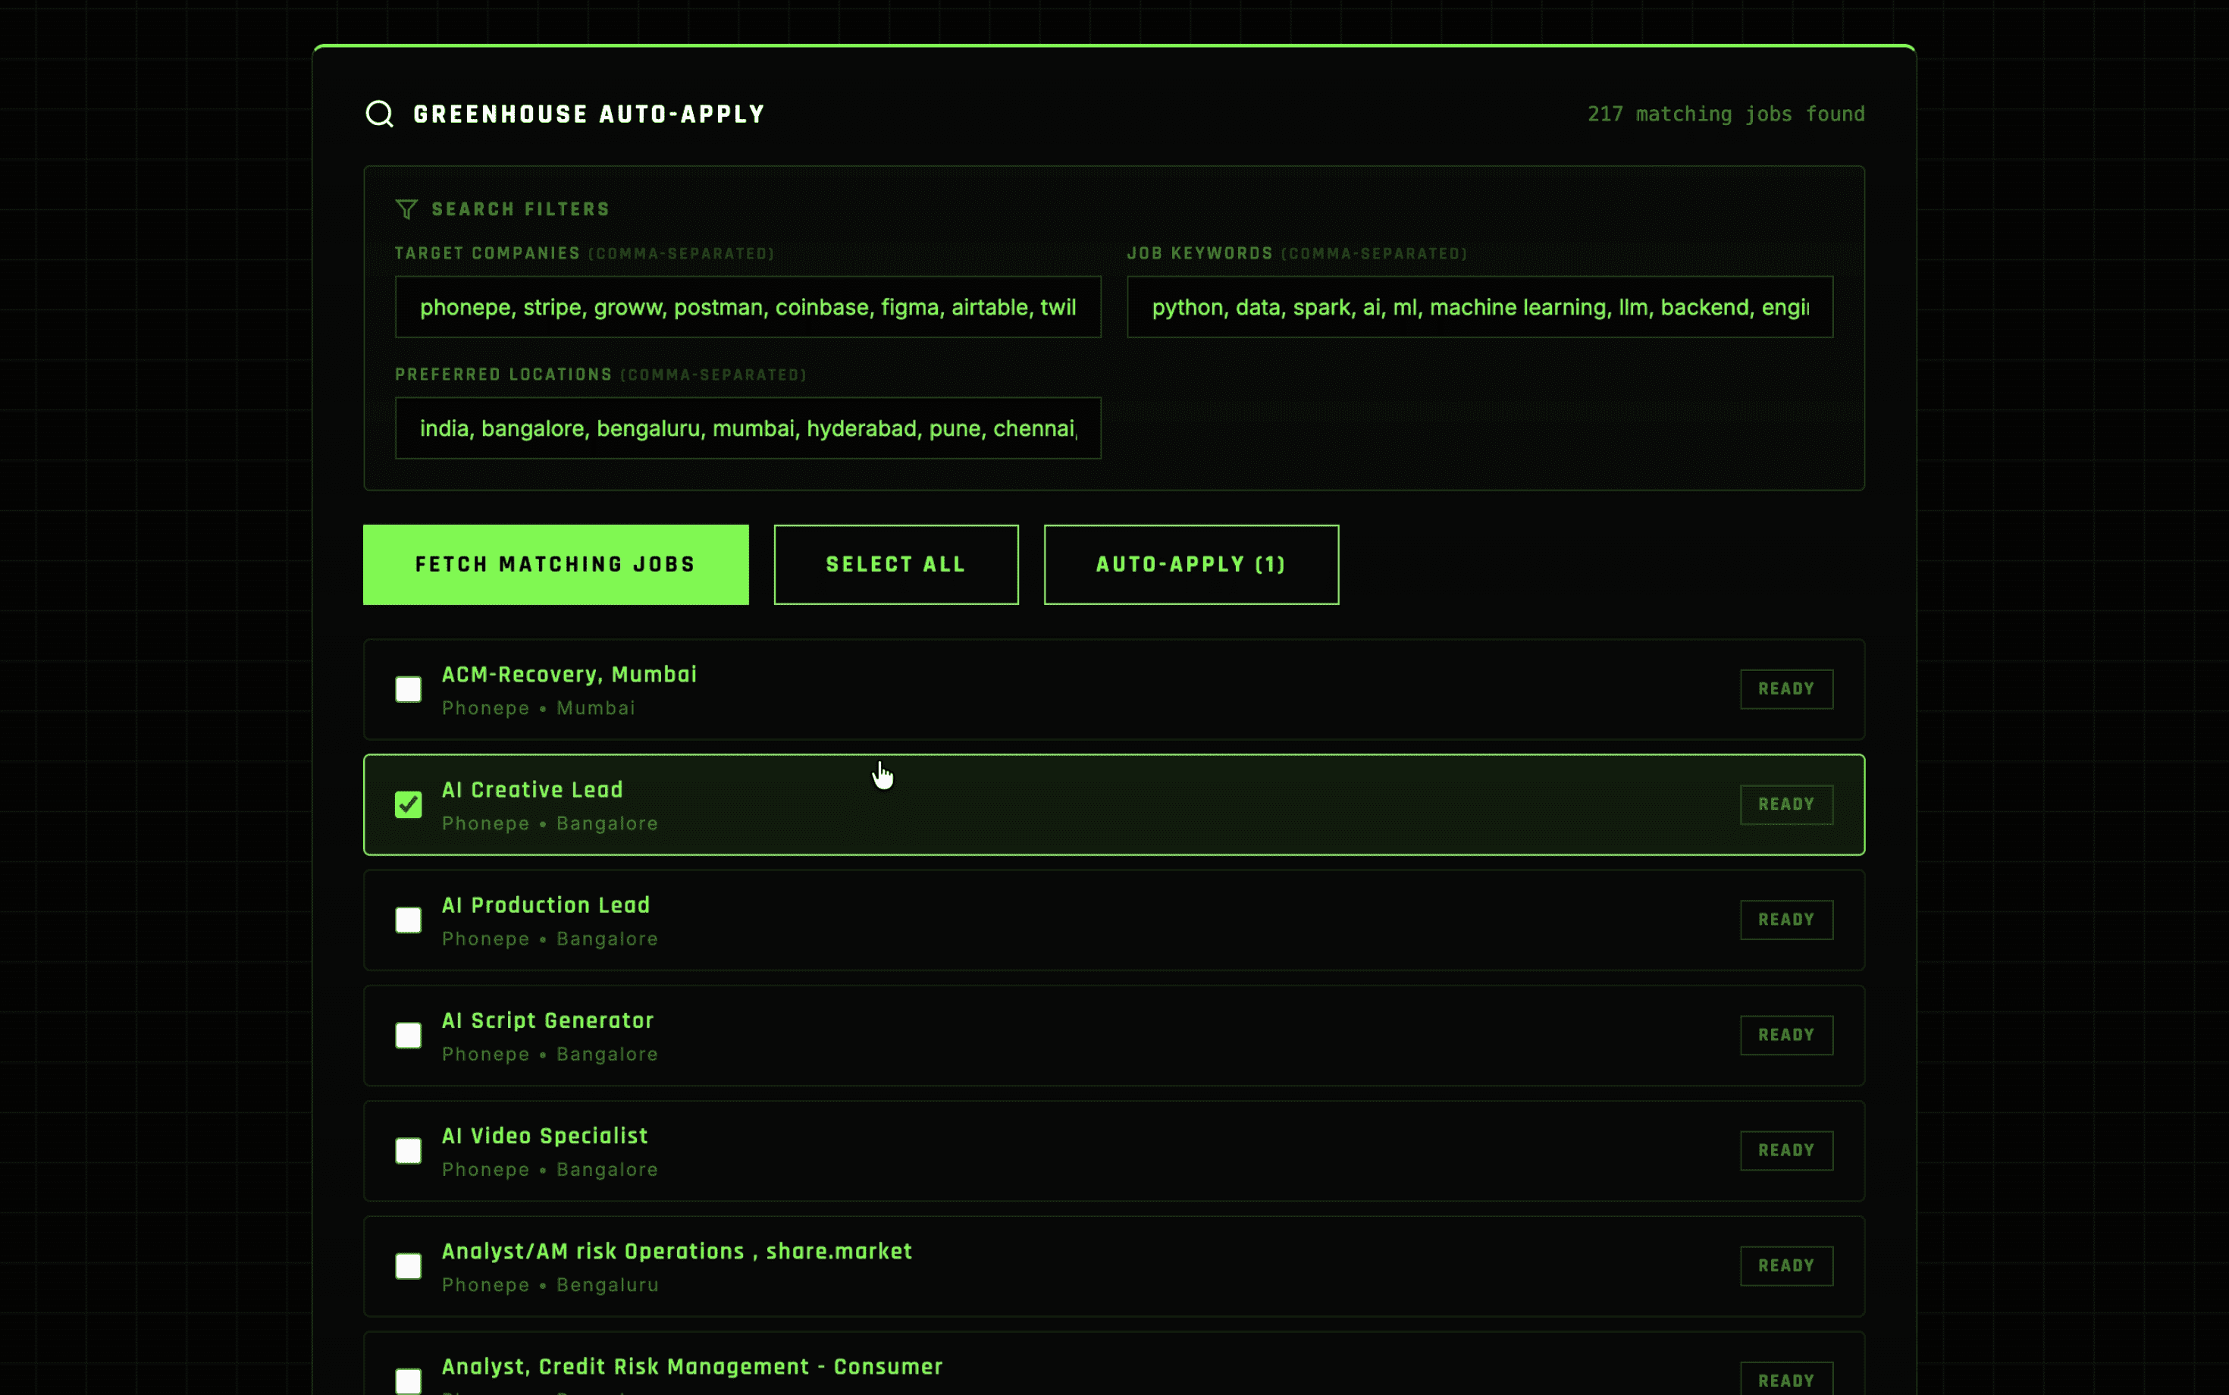Click the 'ACM-Recovery, Mumbai' job title
This screenshot has height=1395, width=2229.
[x=569, y=675]
